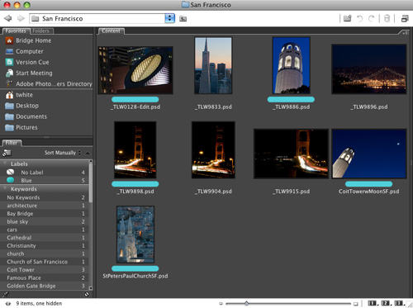Image resolution: width=413 pixels, height=308 pixels.
Task: Select _TLW9833.psd Transamerica thumbnail
Action: tap(213, 65)
